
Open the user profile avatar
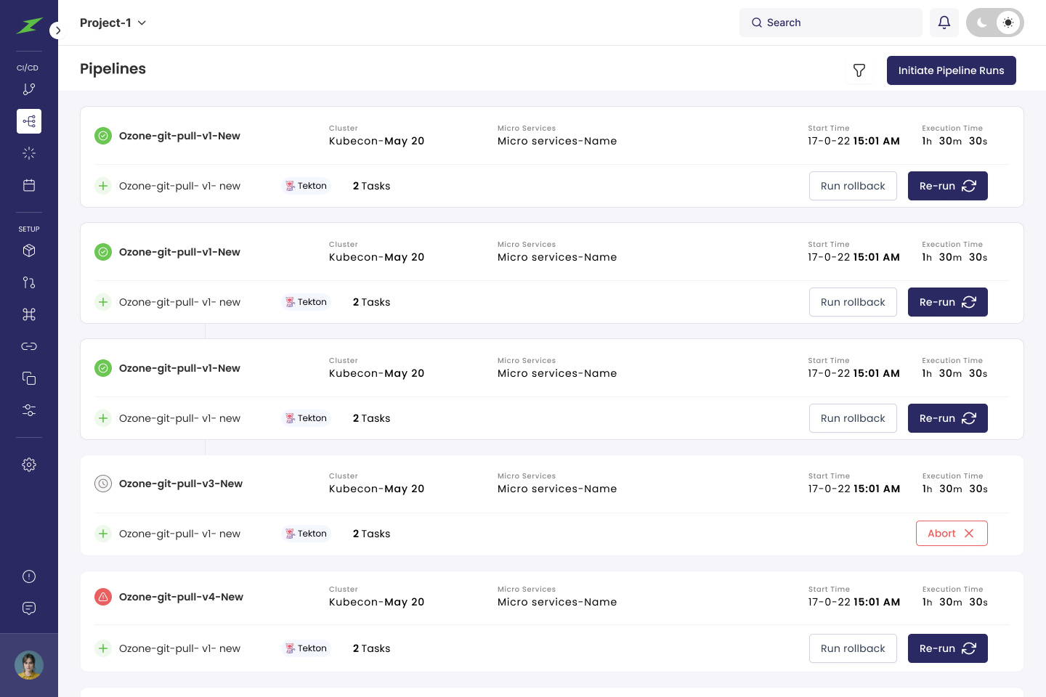pyautogui.click(x=29, y=665)
